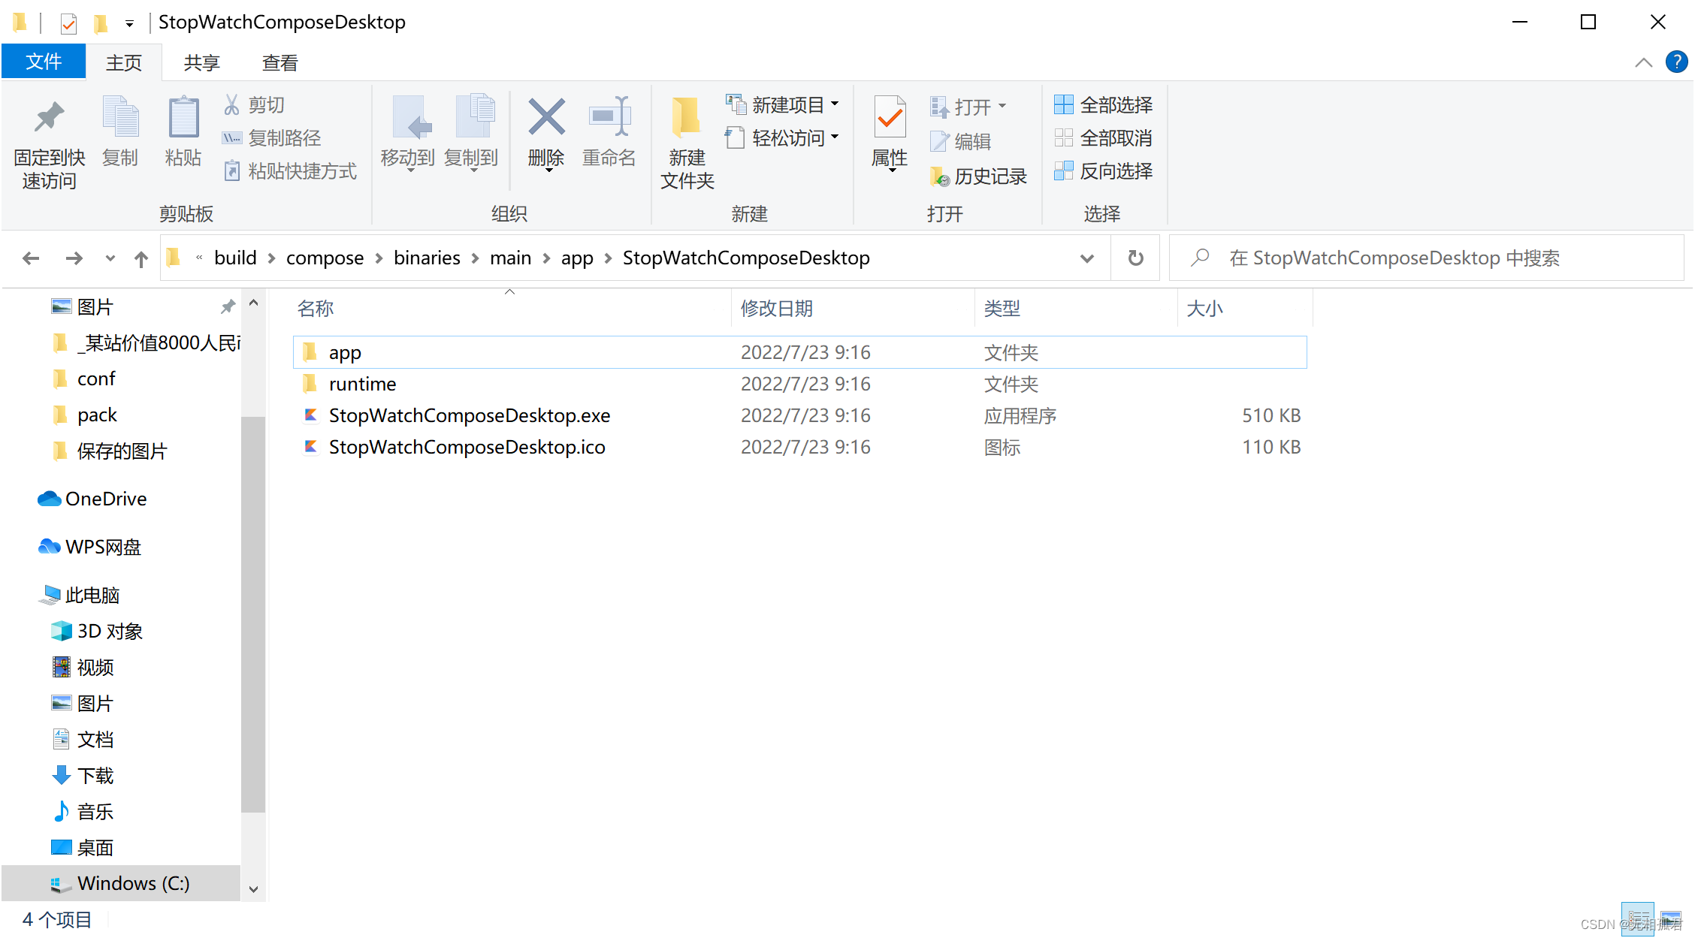
Task: Collapse the ribbon with the chevron arrow
Action: coord(1643,63)
